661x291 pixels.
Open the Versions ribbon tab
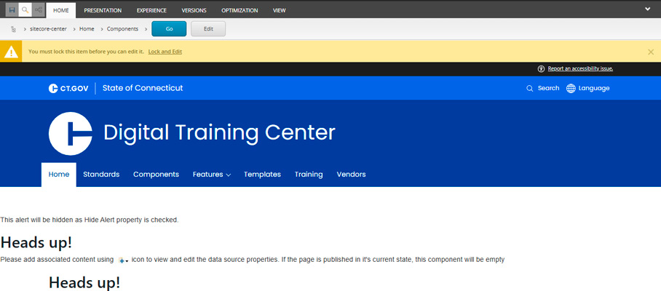pos(194,10)
